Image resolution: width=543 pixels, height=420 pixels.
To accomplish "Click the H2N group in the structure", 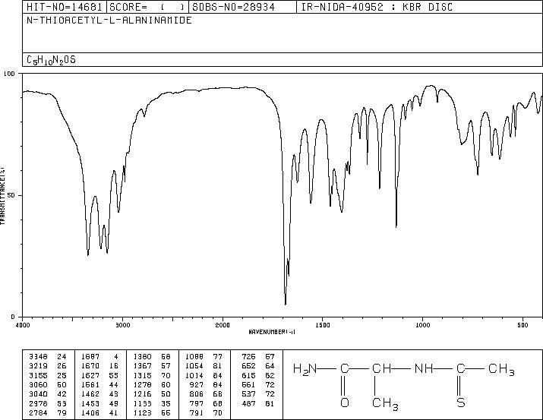I will [x=305, y=370].
